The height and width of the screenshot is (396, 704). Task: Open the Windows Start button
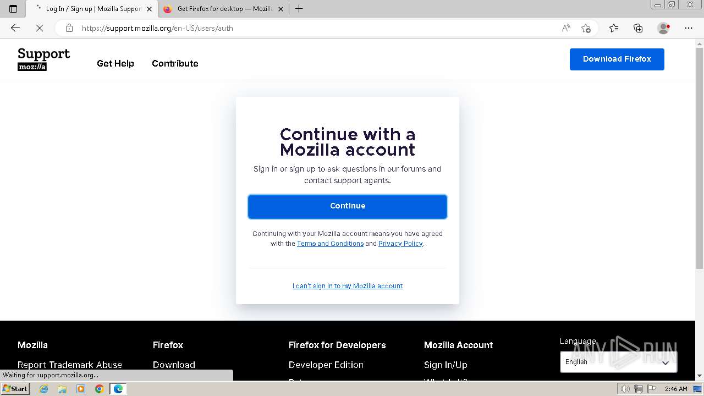(x=15, y=389)
